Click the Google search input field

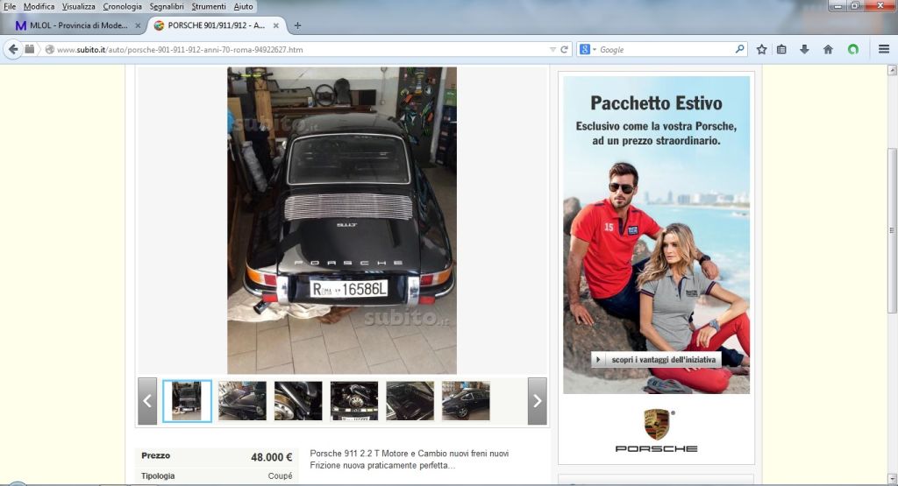(666, 50)
